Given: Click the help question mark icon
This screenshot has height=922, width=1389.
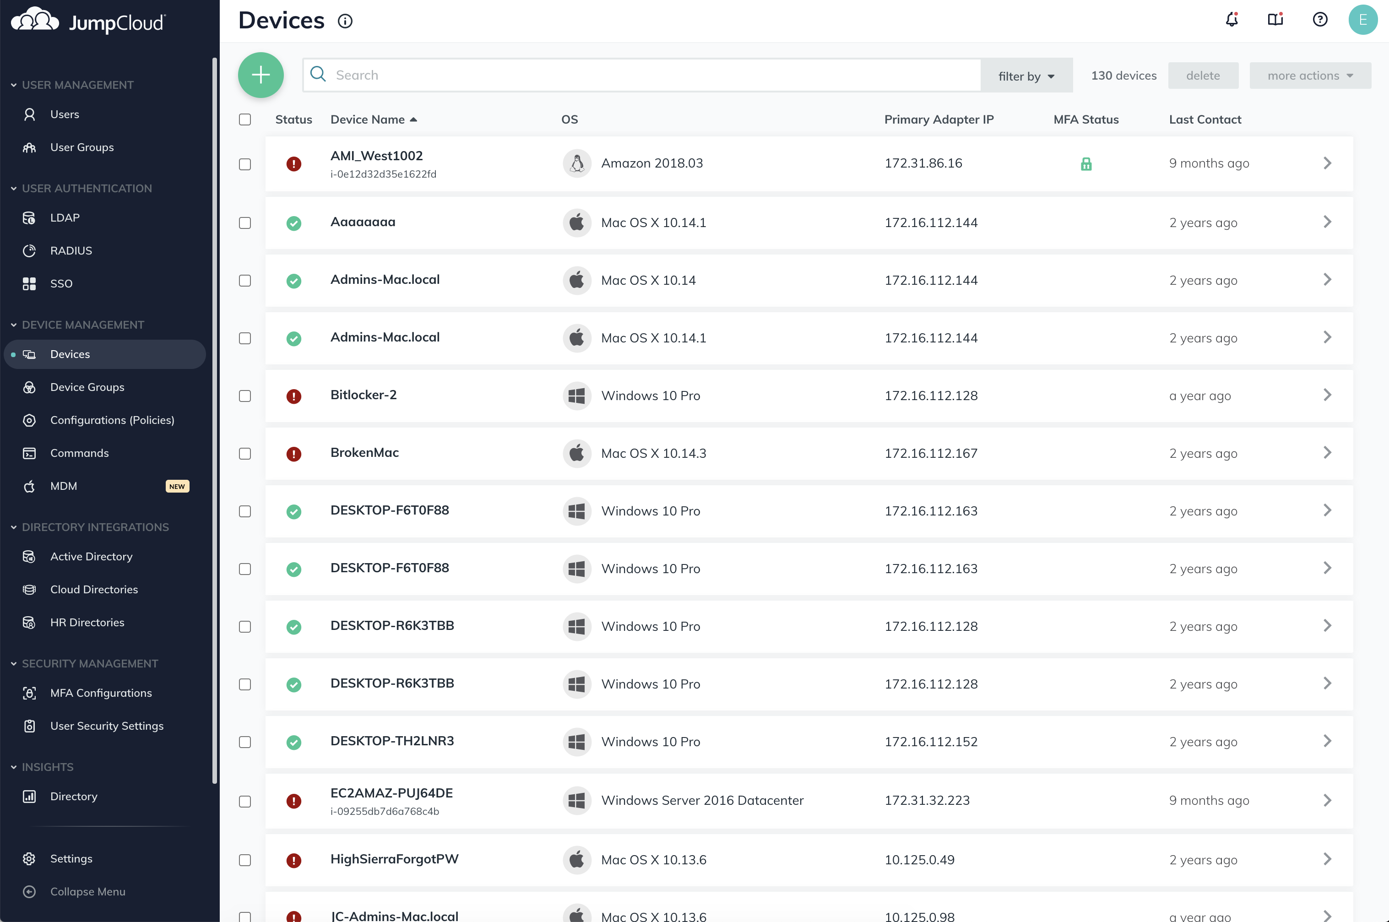Looking at the screenshot, I should pyautogui.click(x=1319, y=20).
